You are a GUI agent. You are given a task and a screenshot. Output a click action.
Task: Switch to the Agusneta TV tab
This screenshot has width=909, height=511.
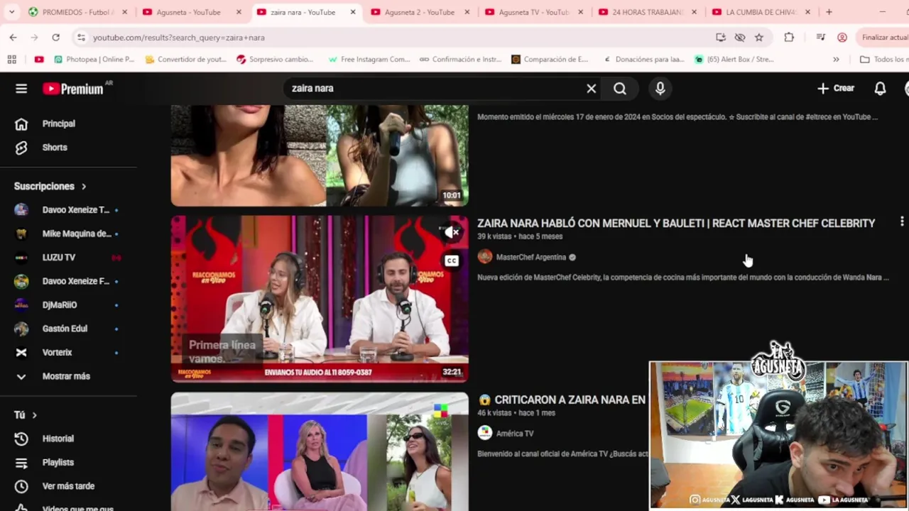pyautogui.click(x=534, y=12)
